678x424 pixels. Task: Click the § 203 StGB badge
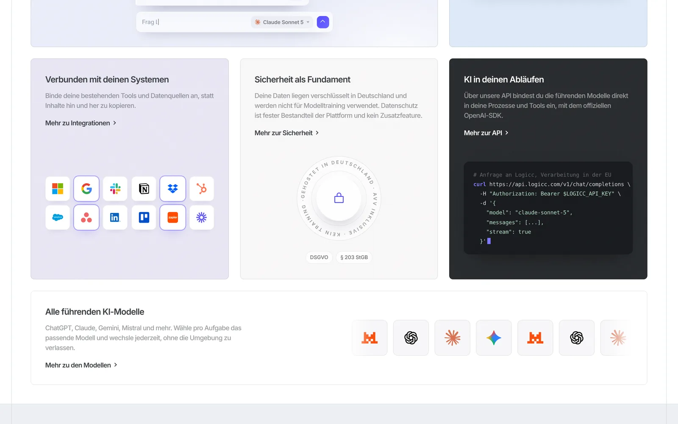coord(354,257)
